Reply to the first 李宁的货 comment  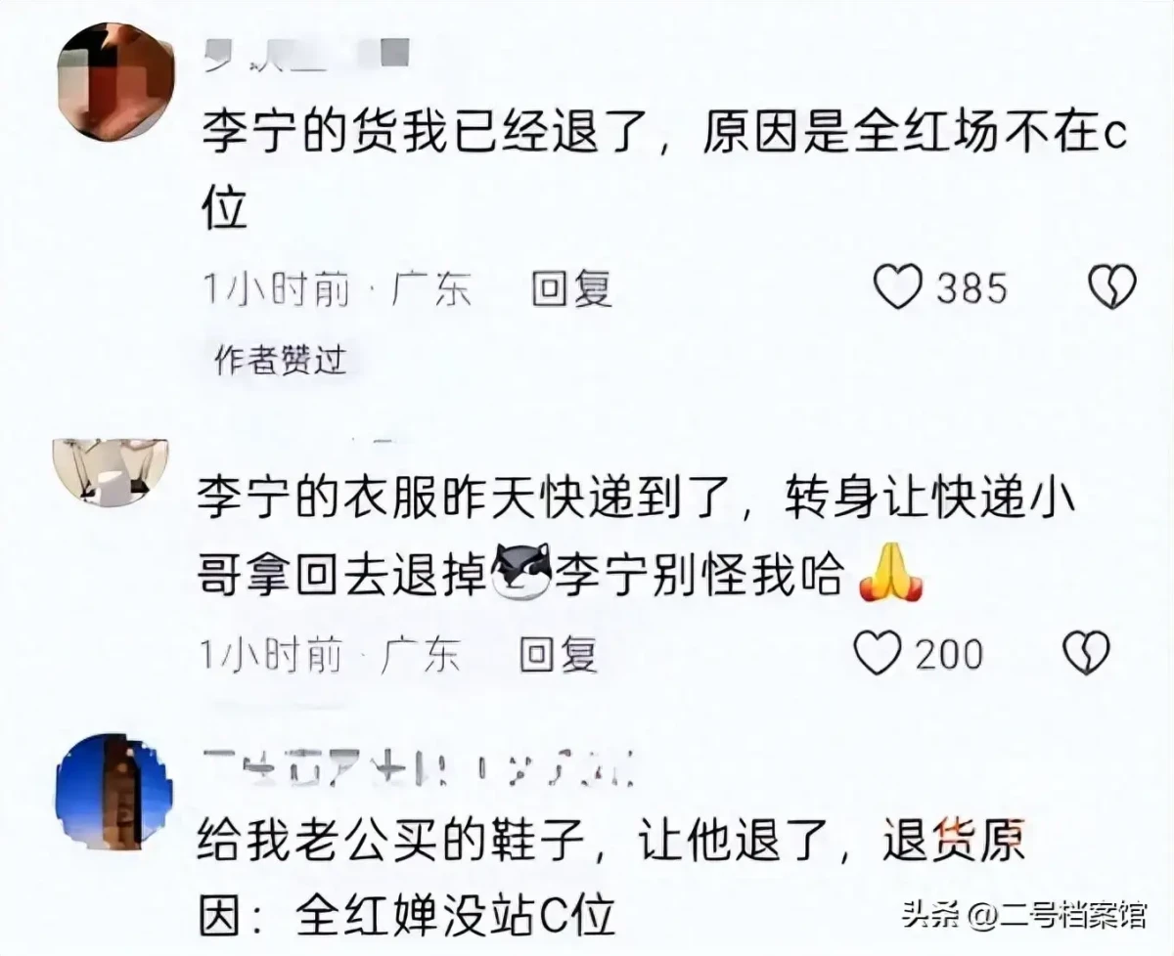(x=571, y=289)
